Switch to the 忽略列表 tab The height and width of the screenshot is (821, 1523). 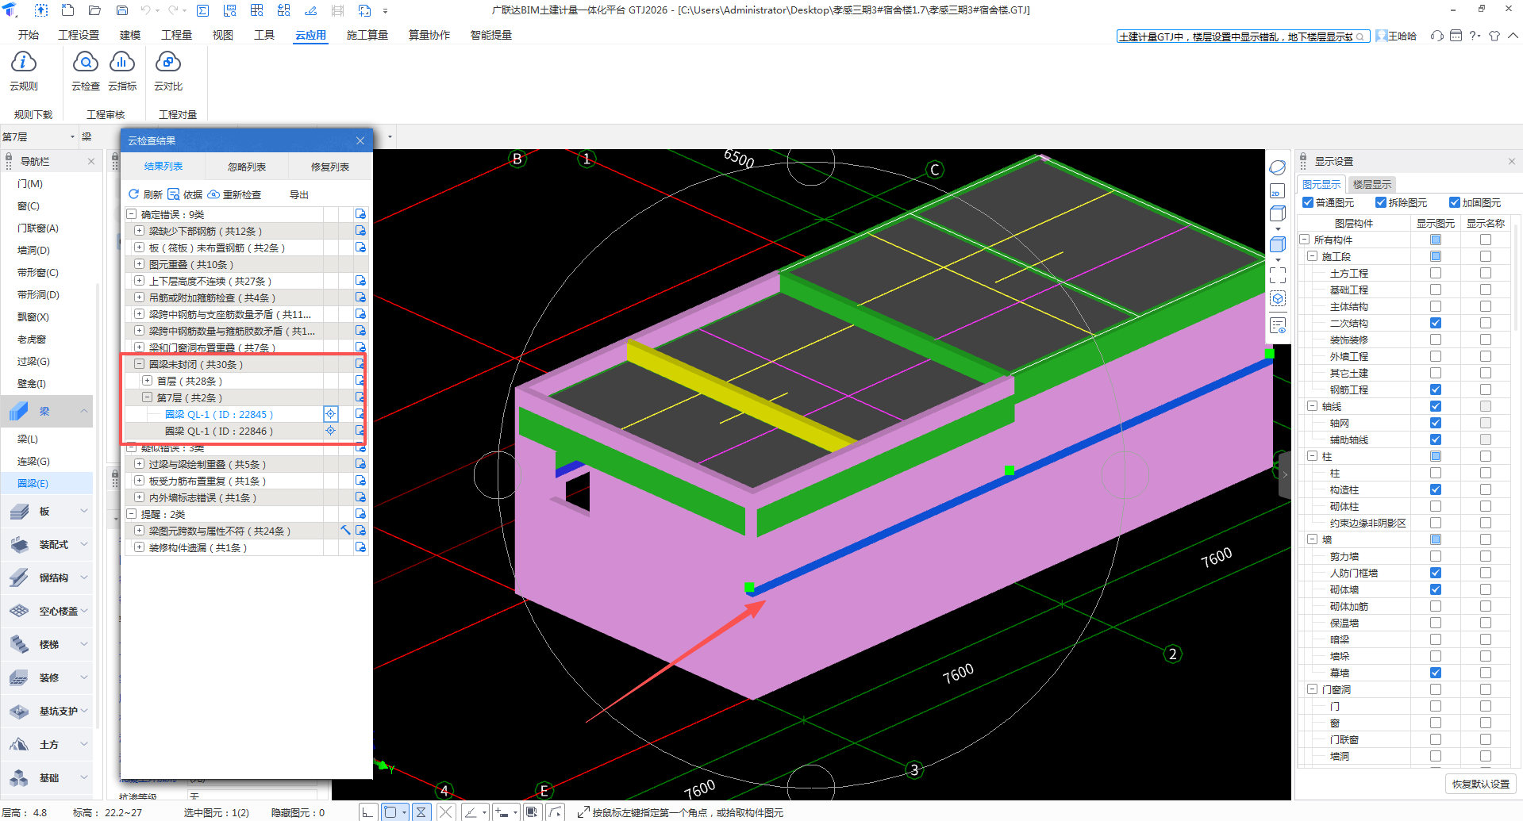pos(247,167)
